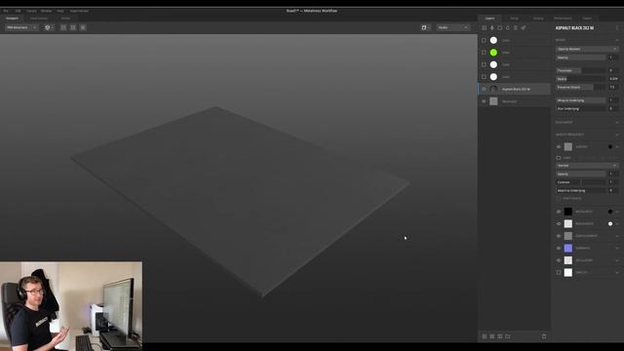
Task: Switch to the Local Library tab
Action: tap(39, 19)
